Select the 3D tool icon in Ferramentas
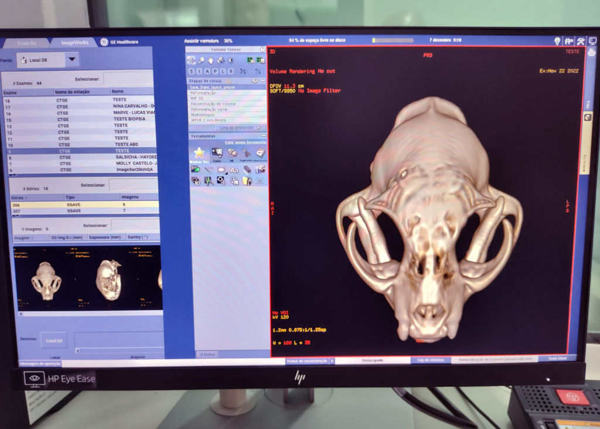Viewport: 600px width, 429px height. (x=196, y=181)
